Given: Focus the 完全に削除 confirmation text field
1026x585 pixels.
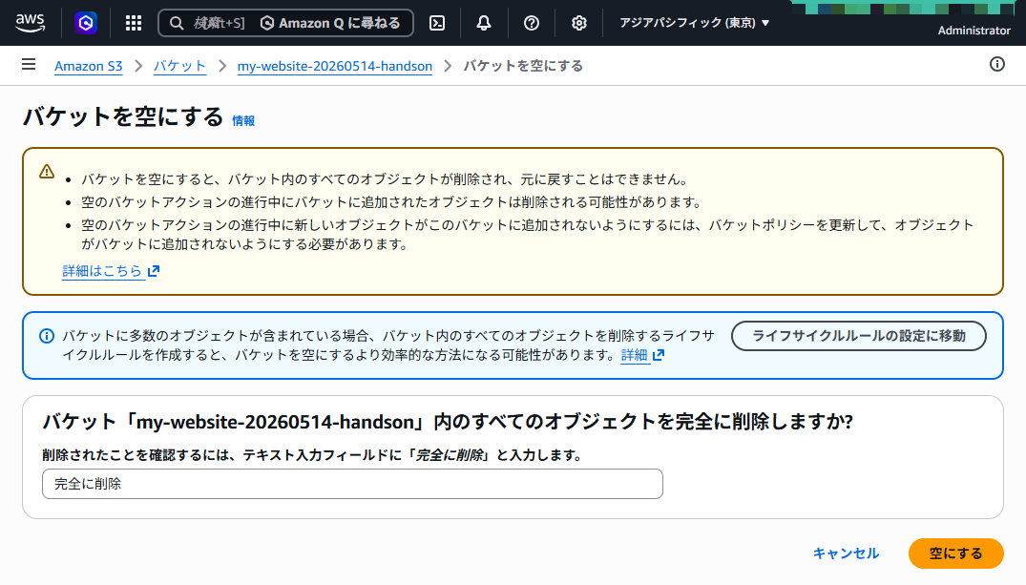Looking at the screenshot, I should (353, 484).
